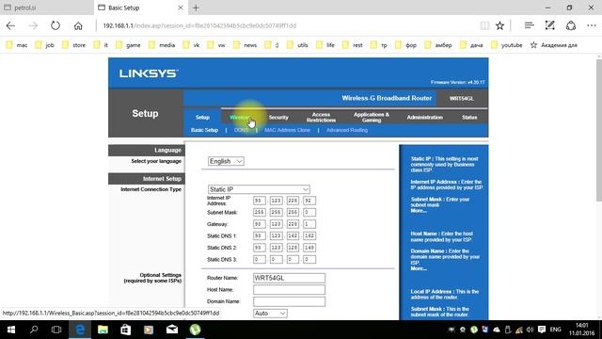This screenshot has height=339, width=602.
Task: Open browser More actions menu
Action: (x=592, y=25)
